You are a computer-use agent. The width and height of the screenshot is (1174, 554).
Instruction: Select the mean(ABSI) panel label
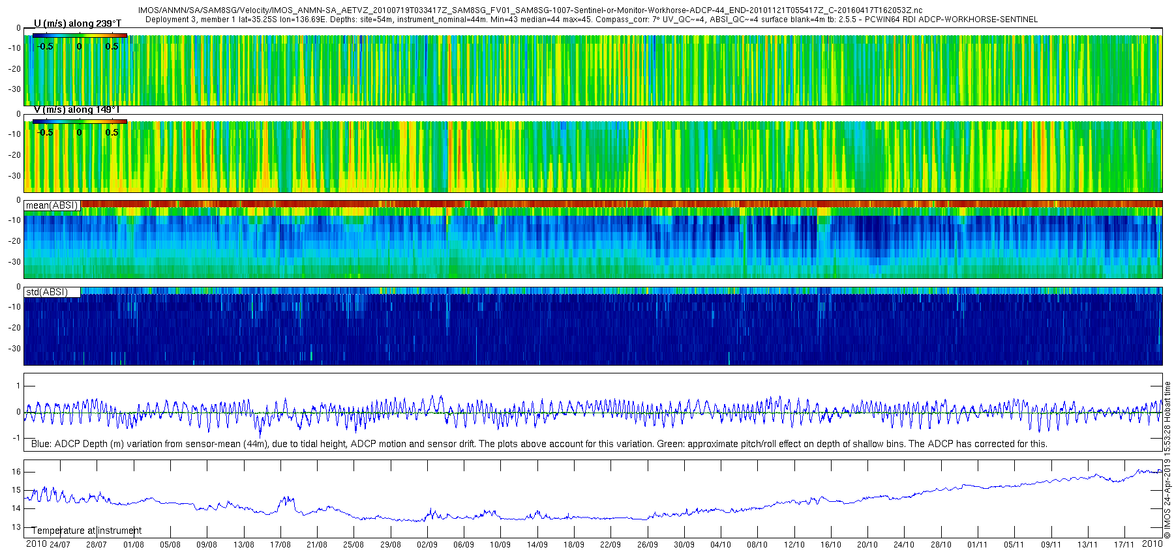tap(52, 205)
